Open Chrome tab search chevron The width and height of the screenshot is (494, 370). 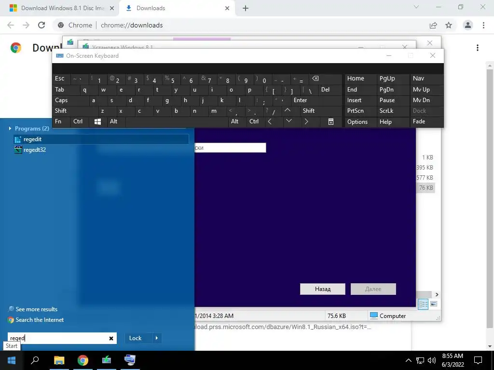point(416,7)
